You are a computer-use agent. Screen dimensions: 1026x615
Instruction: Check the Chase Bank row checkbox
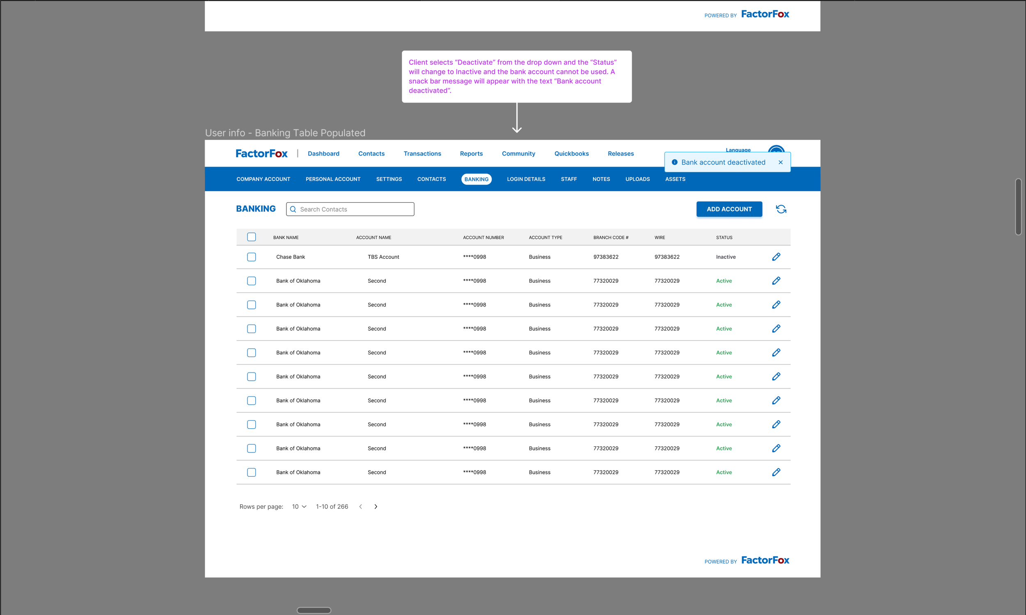click(x=251, y=257)
